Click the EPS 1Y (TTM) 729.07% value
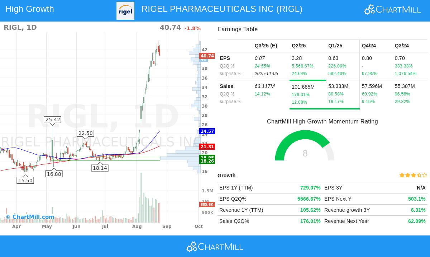 310,188
